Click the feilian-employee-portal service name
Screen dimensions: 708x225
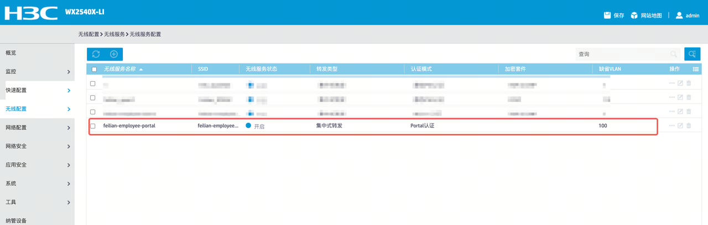pos(129,126)
